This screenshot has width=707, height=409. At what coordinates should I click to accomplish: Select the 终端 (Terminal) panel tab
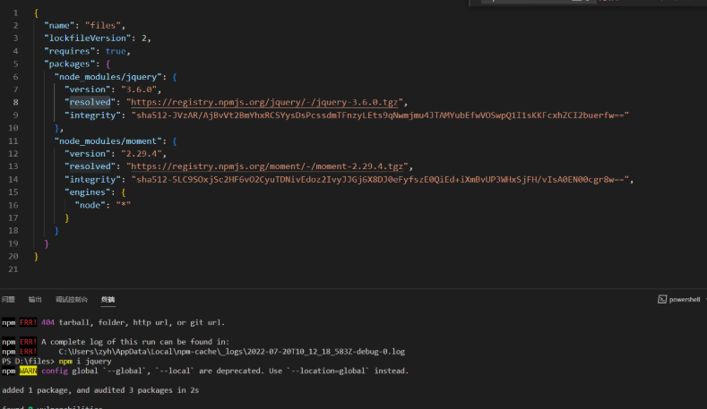tap(108, 300)
